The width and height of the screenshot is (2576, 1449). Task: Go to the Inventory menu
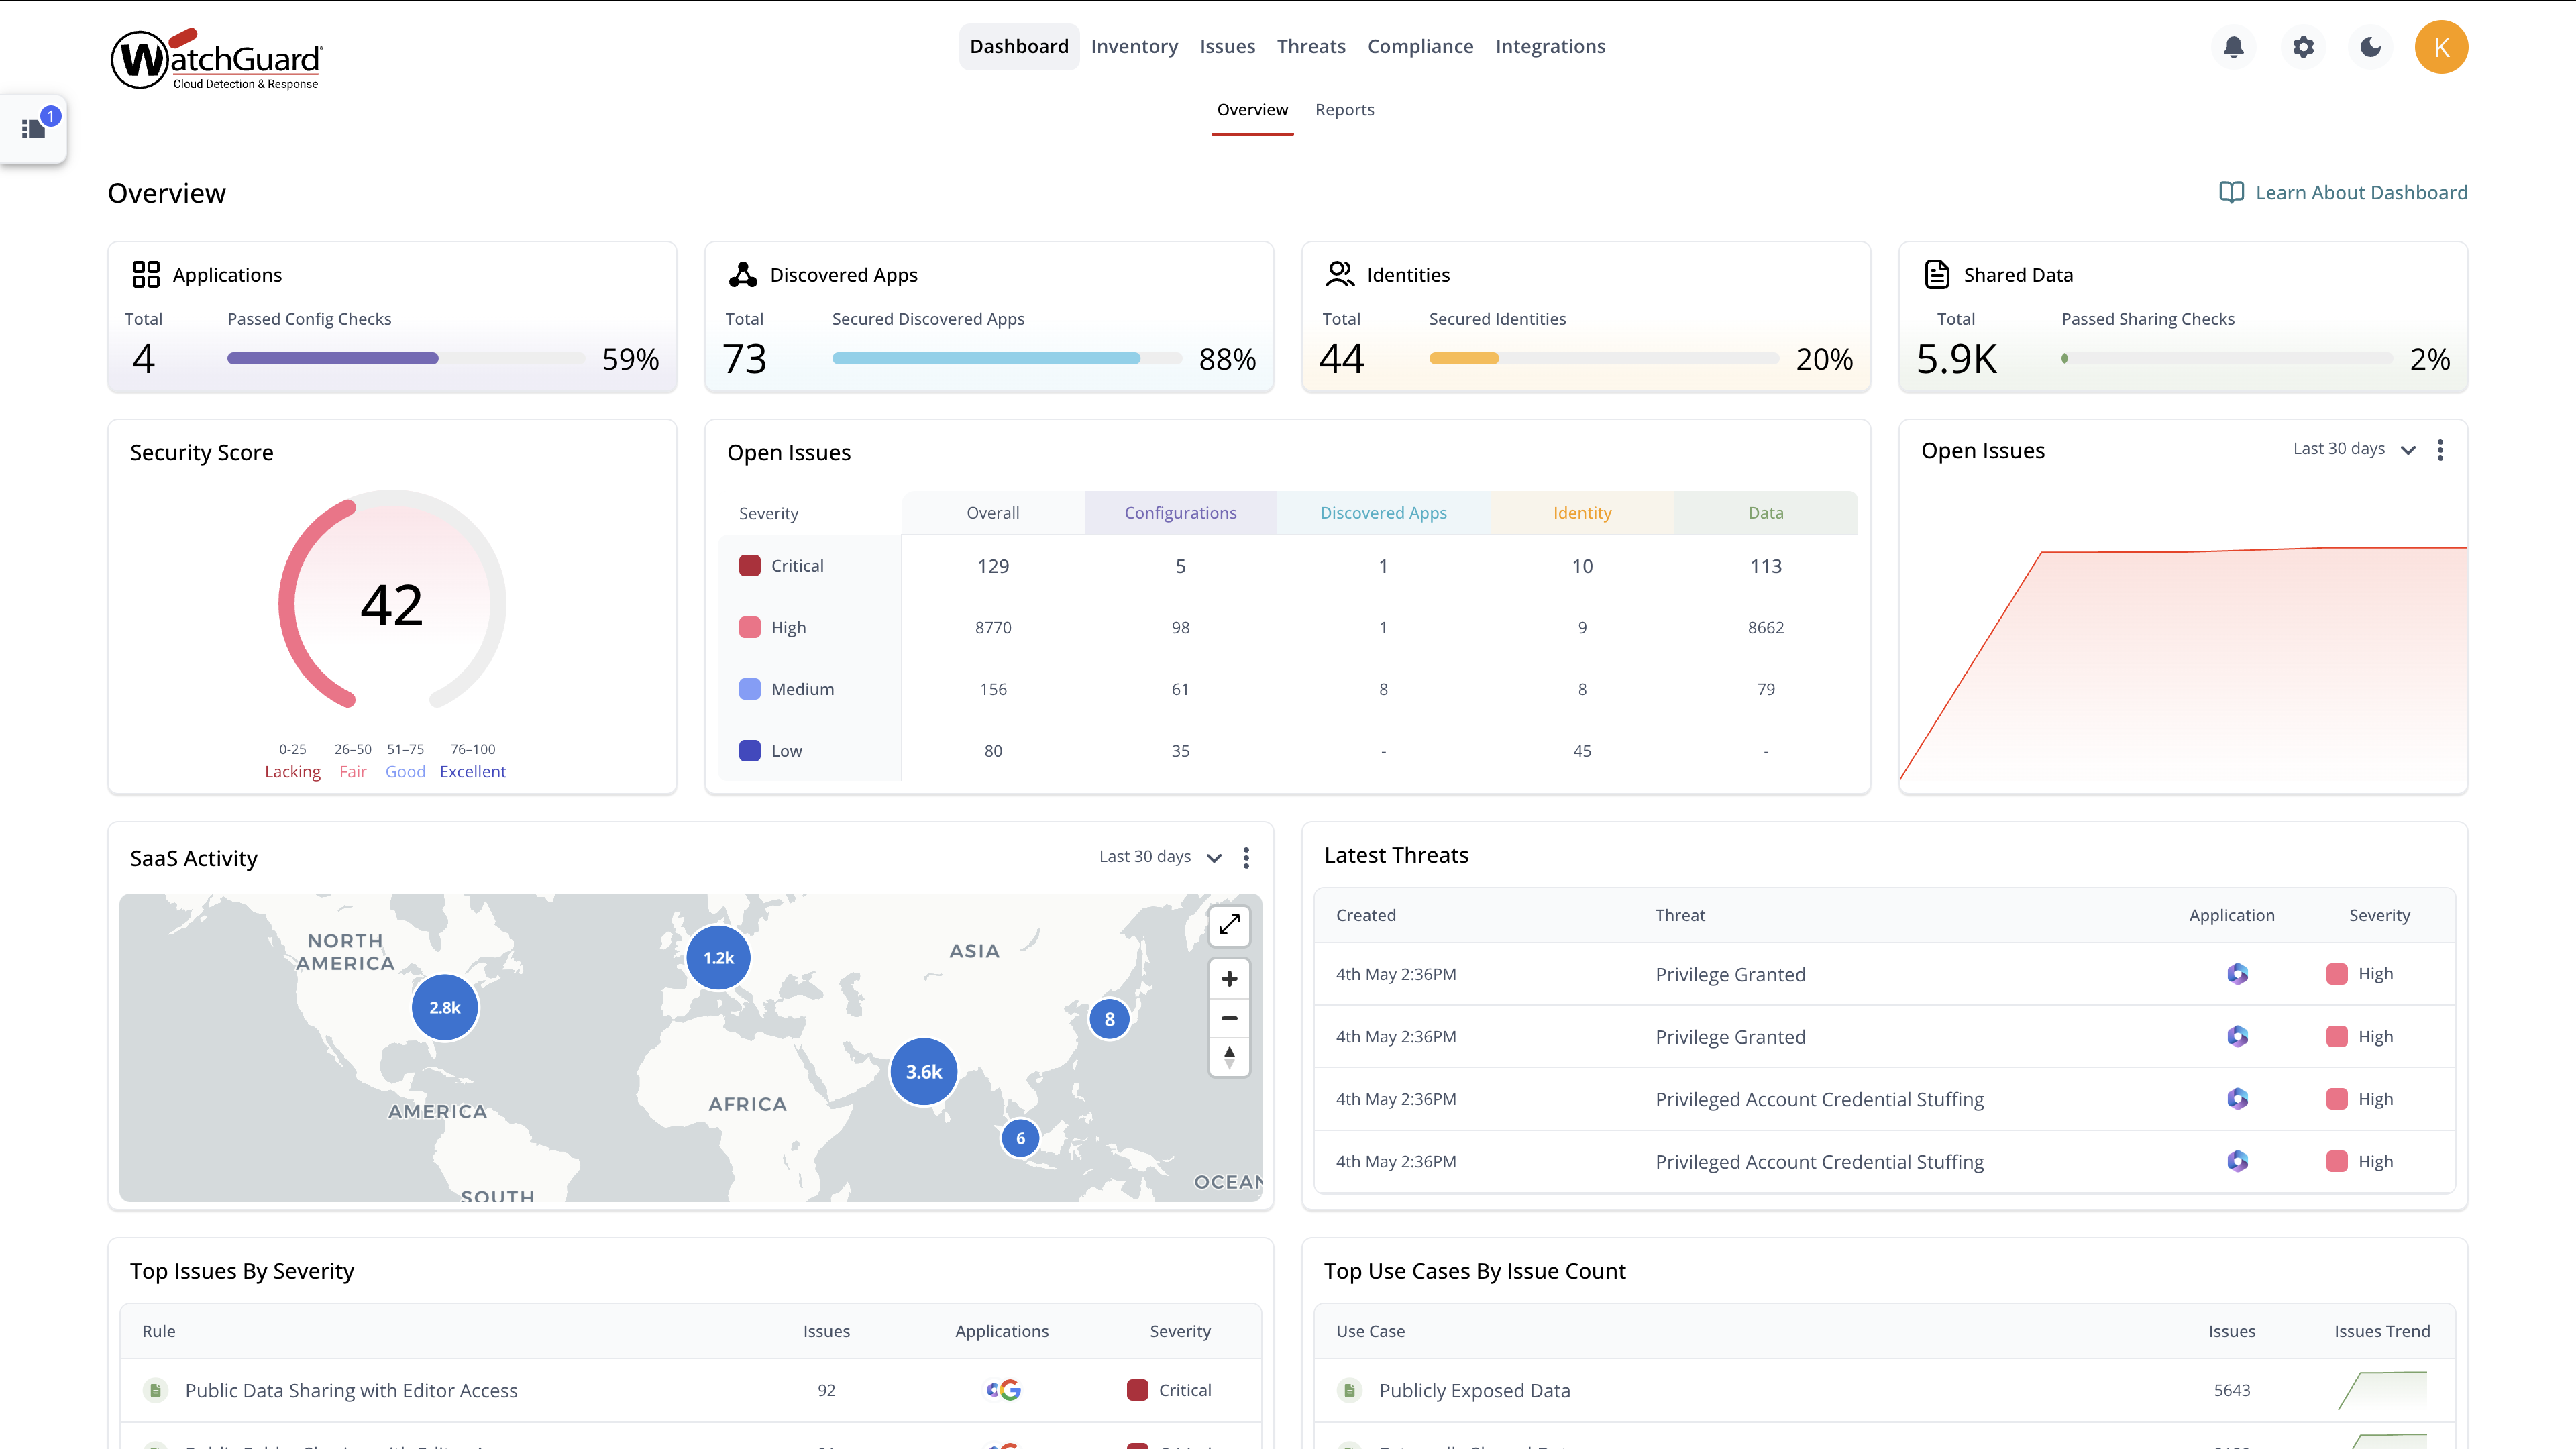point(1134,47)
